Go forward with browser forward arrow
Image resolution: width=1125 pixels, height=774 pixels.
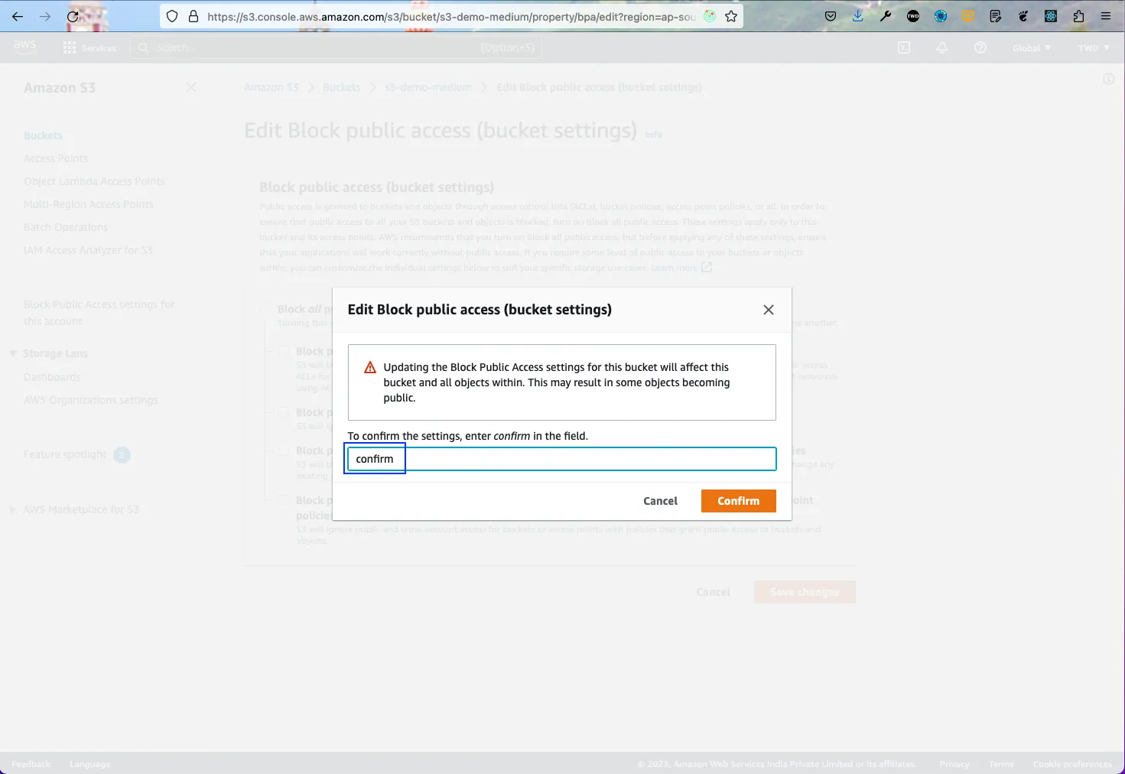coord(45,16)
